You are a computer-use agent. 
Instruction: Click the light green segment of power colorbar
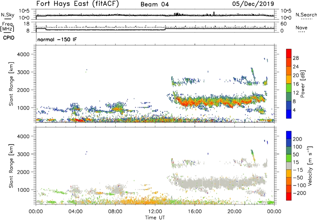click(289, 88)
